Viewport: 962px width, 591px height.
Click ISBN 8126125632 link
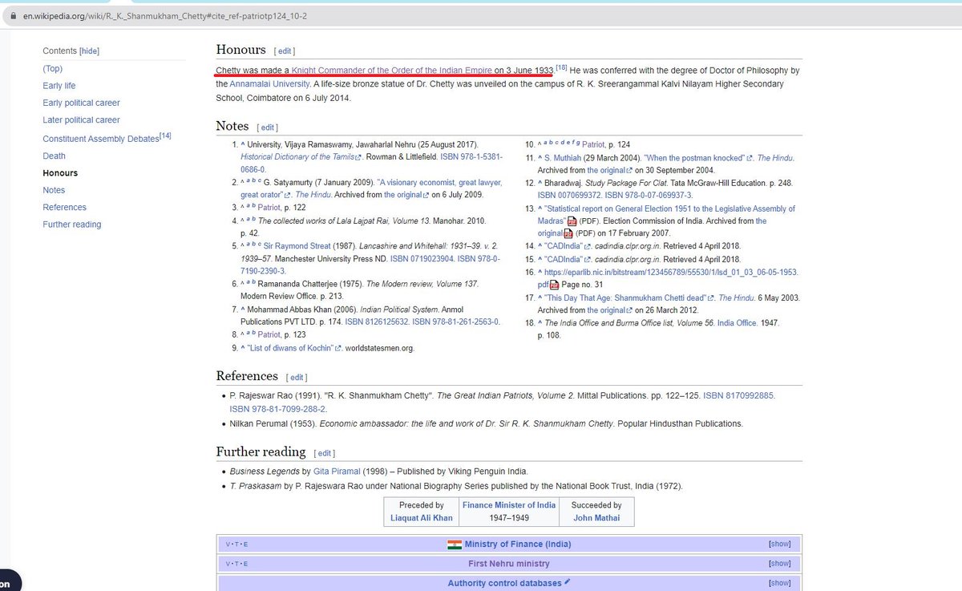pos(377,322)
